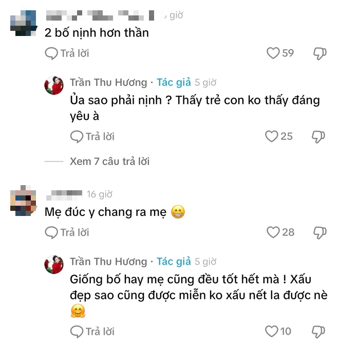Image resolution: width=339 pixels, height=343 pixels.
Task: Open second Trần Thu Hương username link
Action: coord(108,262)
